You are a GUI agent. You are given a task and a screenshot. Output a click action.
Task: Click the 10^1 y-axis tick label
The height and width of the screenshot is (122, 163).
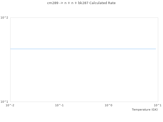click(4, 102)
